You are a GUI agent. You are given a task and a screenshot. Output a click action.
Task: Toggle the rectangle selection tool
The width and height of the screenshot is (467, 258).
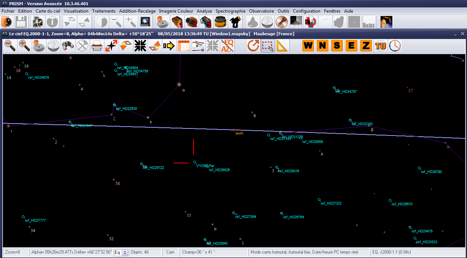tap(268, 46)
